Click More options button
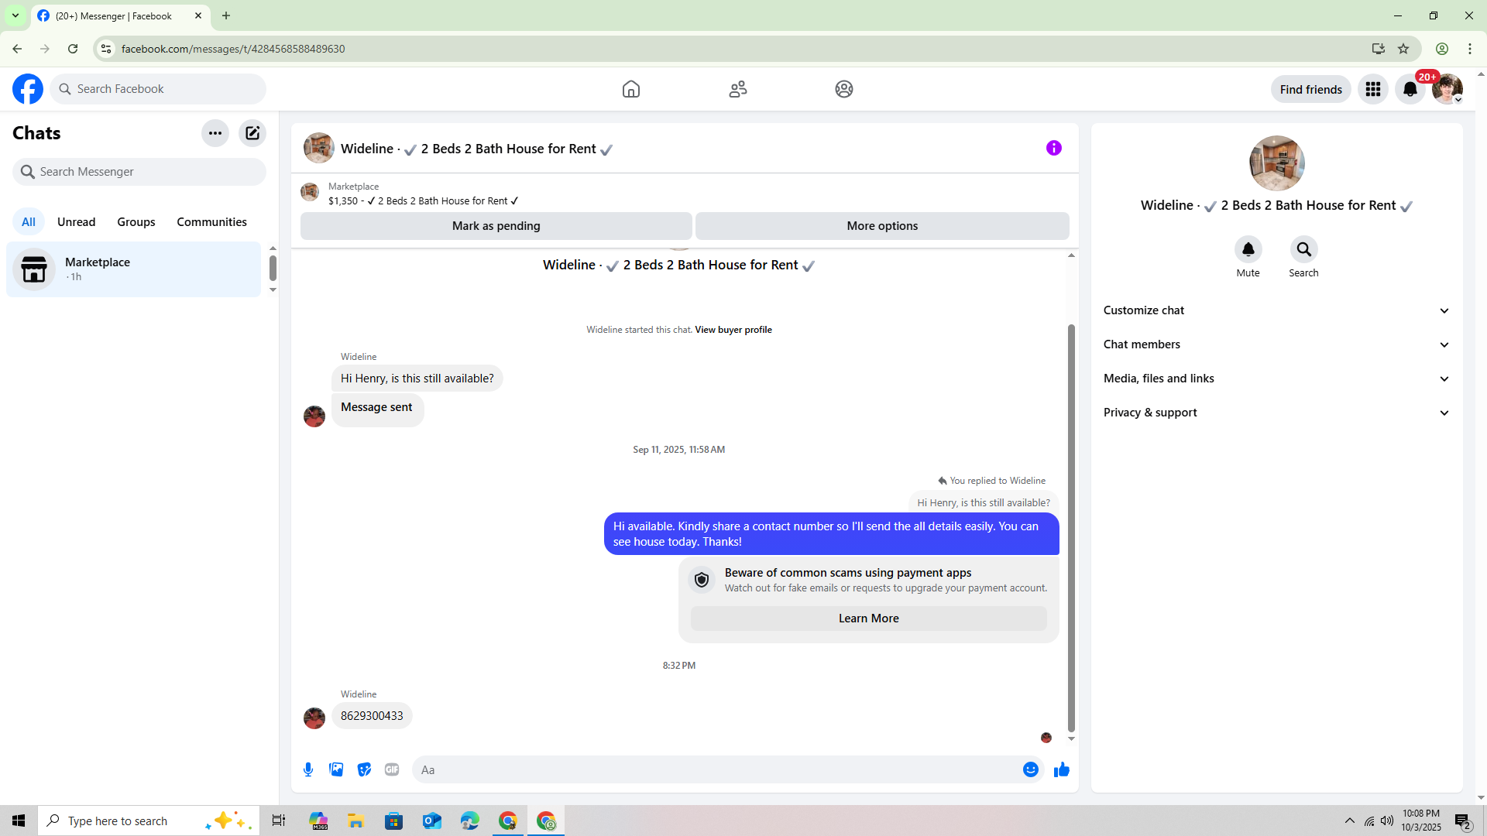The image size is (1487, 836). (882, 226)
